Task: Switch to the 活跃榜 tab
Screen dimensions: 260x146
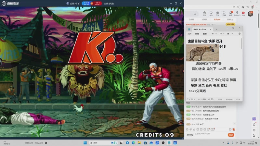Action: 204,19
